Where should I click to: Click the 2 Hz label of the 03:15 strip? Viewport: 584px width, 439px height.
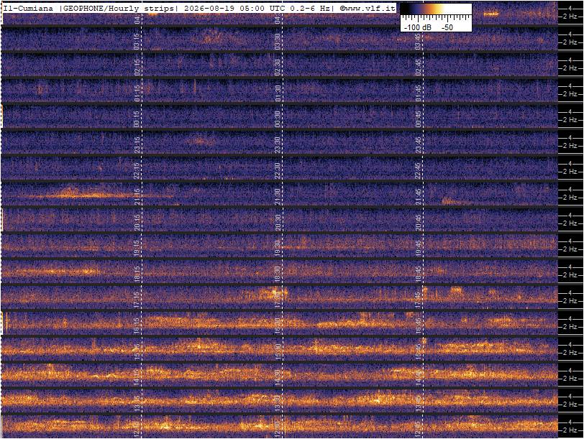point(570,42)
